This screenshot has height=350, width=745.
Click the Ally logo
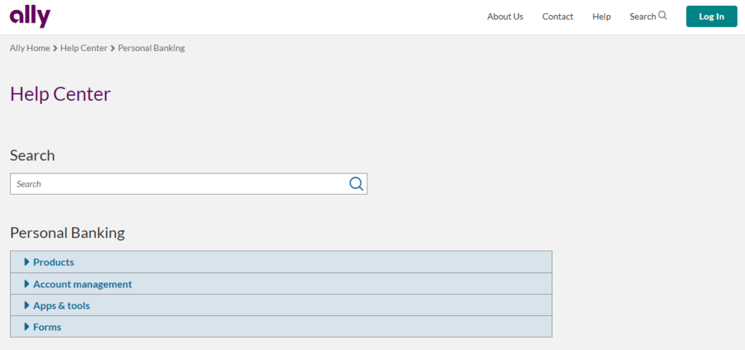pos(30,17)
